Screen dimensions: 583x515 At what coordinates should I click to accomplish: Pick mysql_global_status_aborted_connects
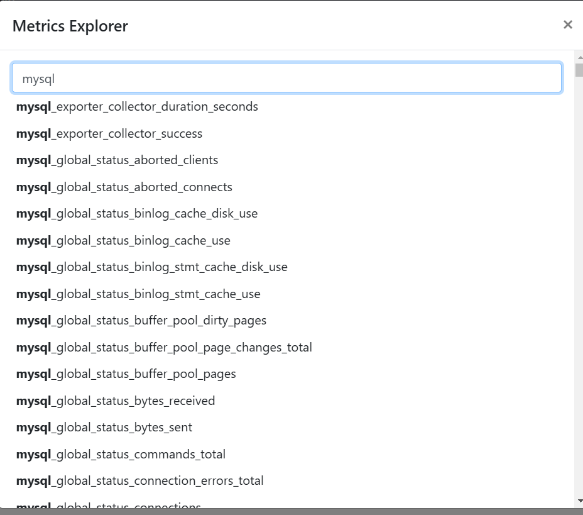124,187
